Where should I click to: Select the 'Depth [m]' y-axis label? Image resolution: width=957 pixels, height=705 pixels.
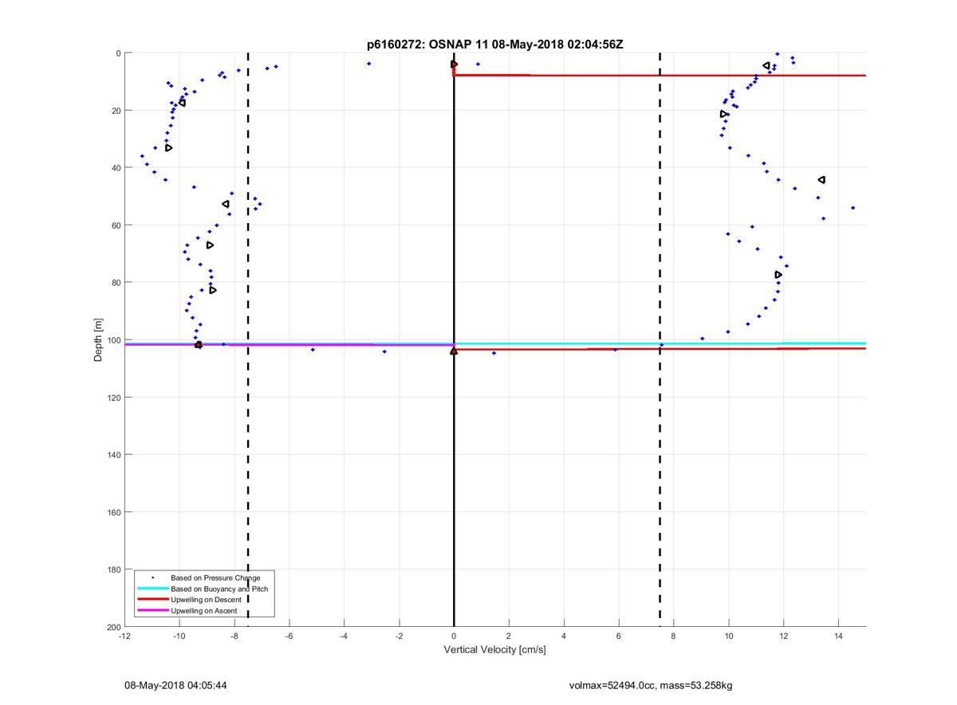pos(99,339)
